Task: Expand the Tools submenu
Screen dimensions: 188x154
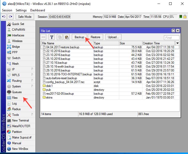Action: click(21, 115)
